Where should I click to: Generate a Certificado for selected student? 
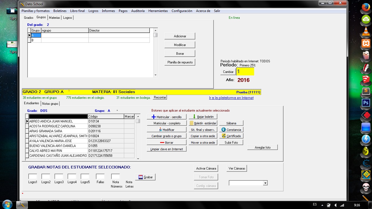coord(231,136)
